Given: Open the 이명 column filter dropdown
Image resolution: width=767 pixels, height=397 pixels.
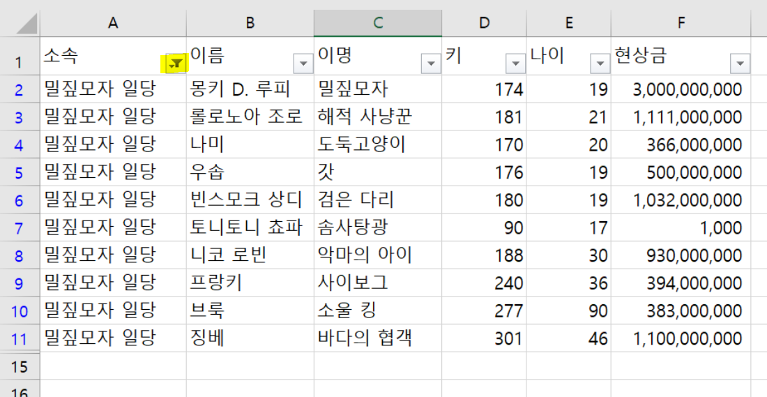Looking at the screenshot, I should (431, 63).
